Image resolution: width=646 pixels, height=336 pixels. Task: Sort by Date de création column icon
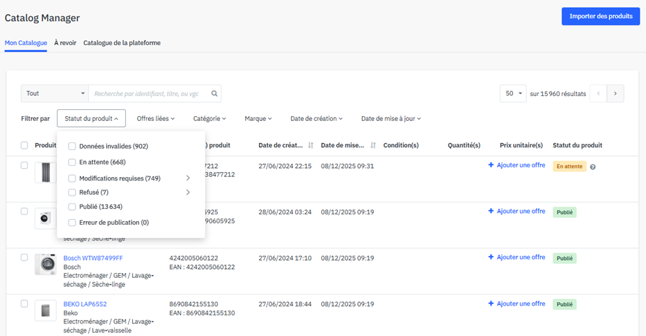[310, 145]
